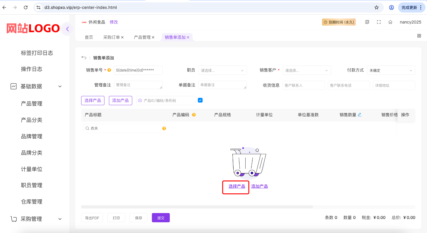Close the 采购订单 tab
This screenshot has height=233, width=427.
point(122,37)
